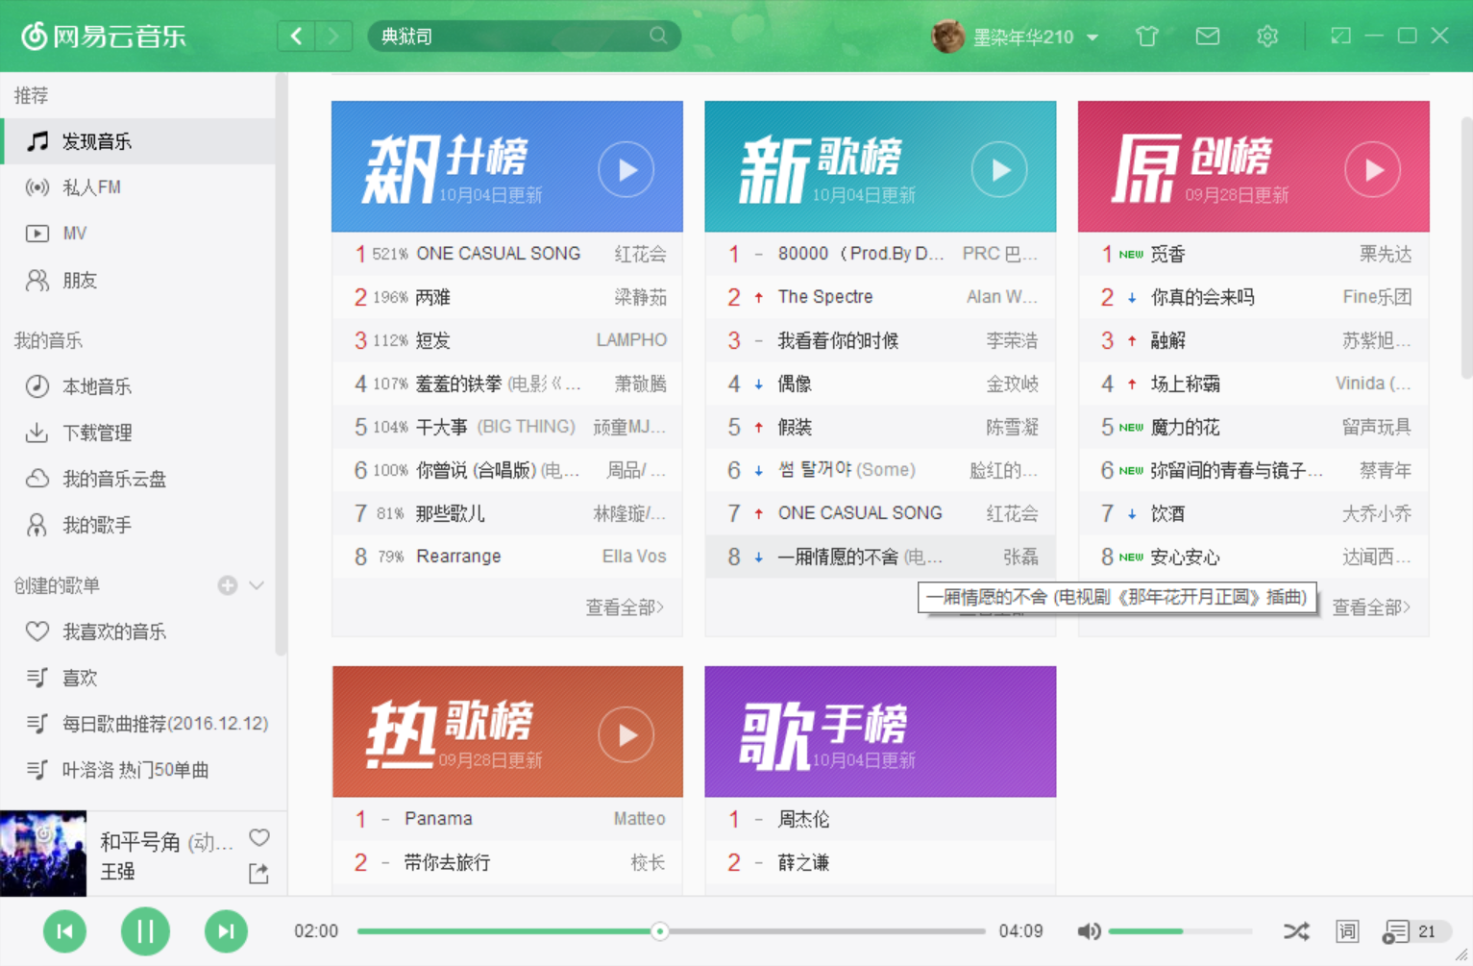Click the 网易云音乐 logo
1473x966 pixels.
pyautogui.click(x=104, y=37)
